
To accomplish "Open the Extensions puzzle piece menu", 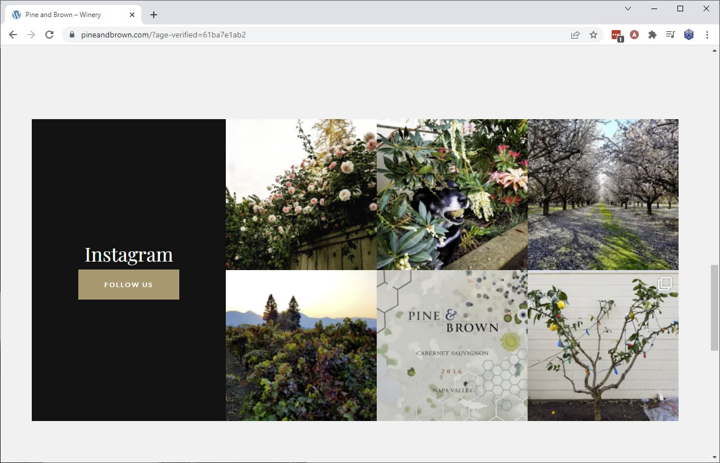I will point(652,35).
